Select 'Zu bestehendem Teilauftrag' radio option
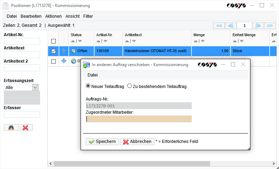This screenshot has height=169, width=279. [x=130, y=86]
